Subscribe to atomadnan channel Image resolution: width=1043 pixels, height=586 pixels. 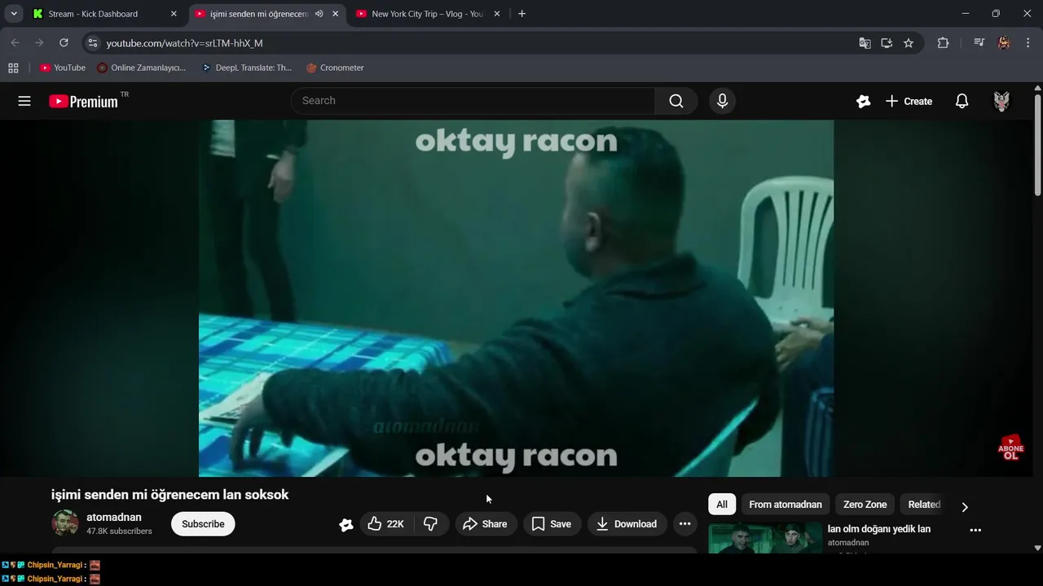(203, 524)
